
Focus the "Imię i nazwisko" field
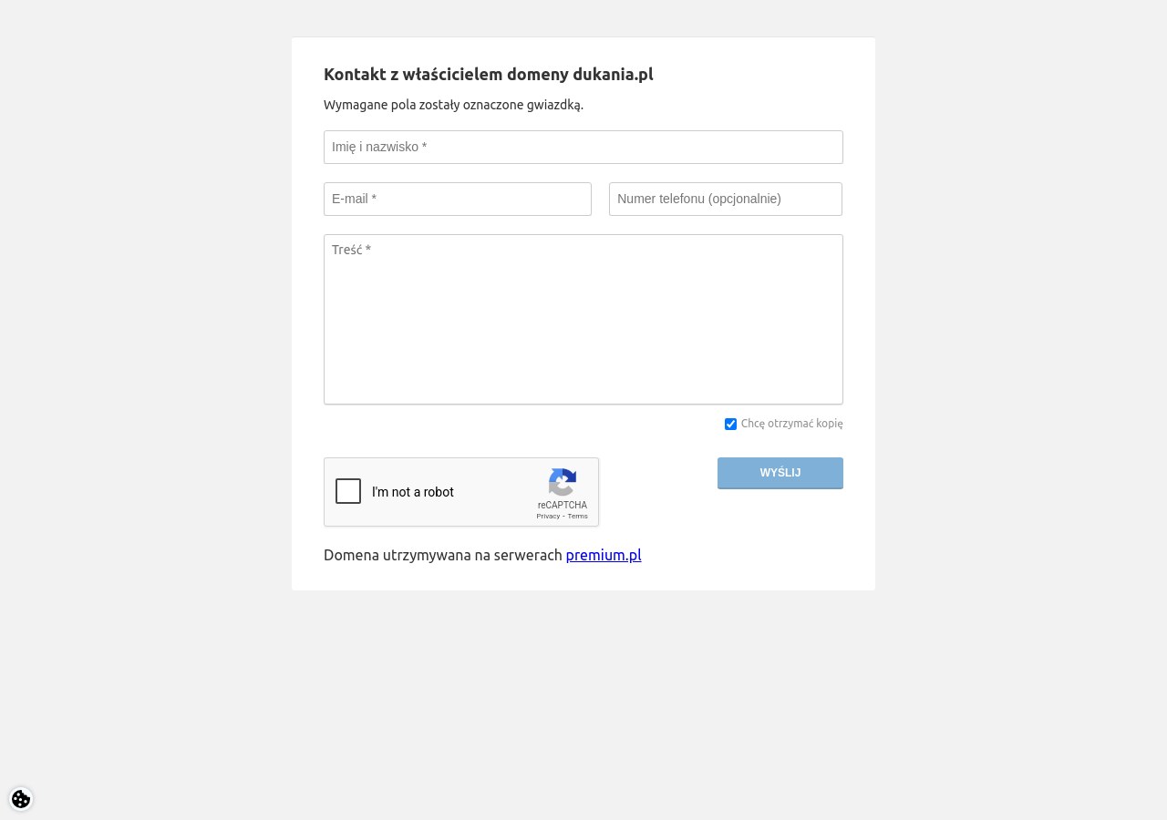click(x=583, y=148)
